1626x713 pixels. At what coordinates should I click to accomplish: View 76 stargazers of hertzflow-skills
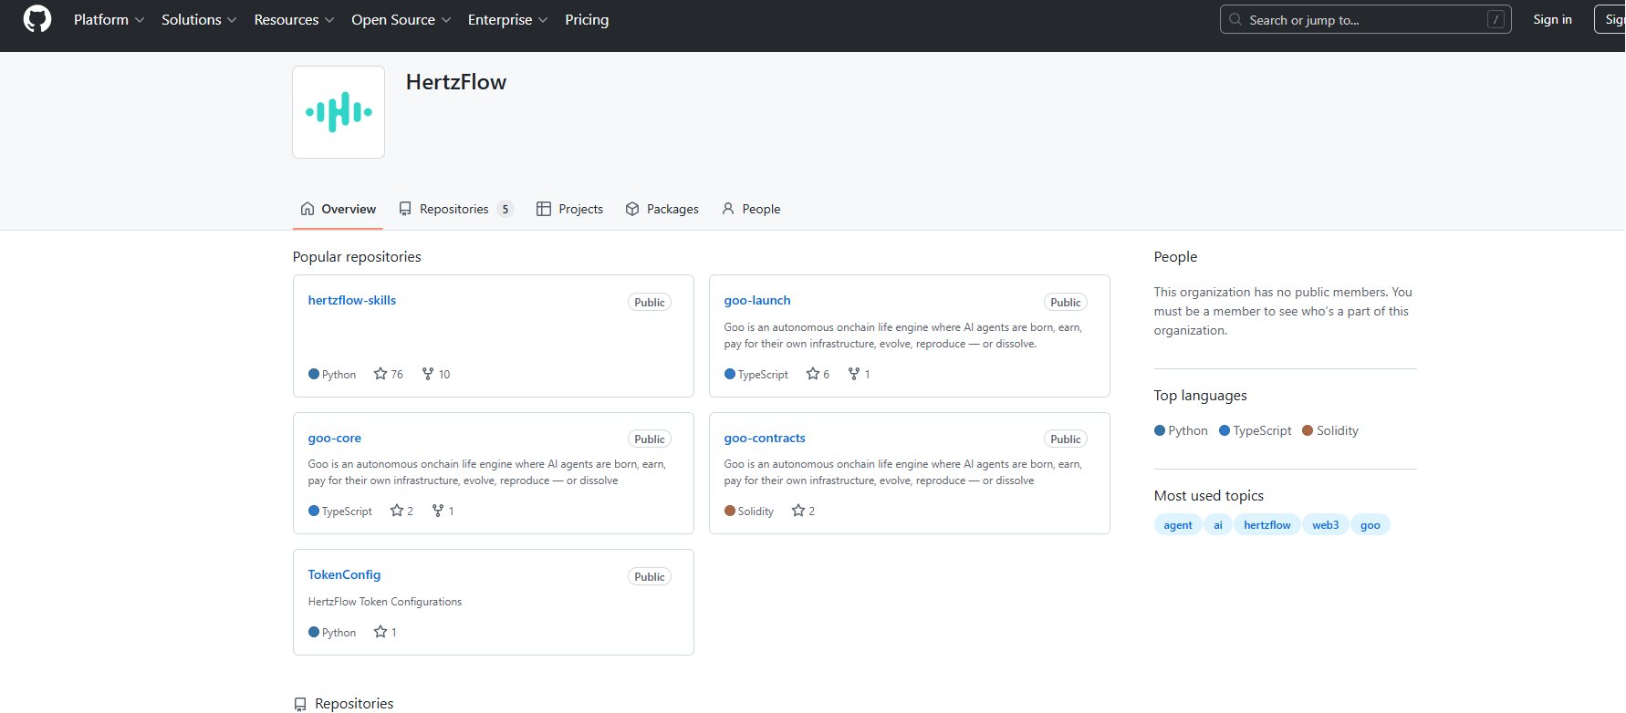tap(389, 374)
